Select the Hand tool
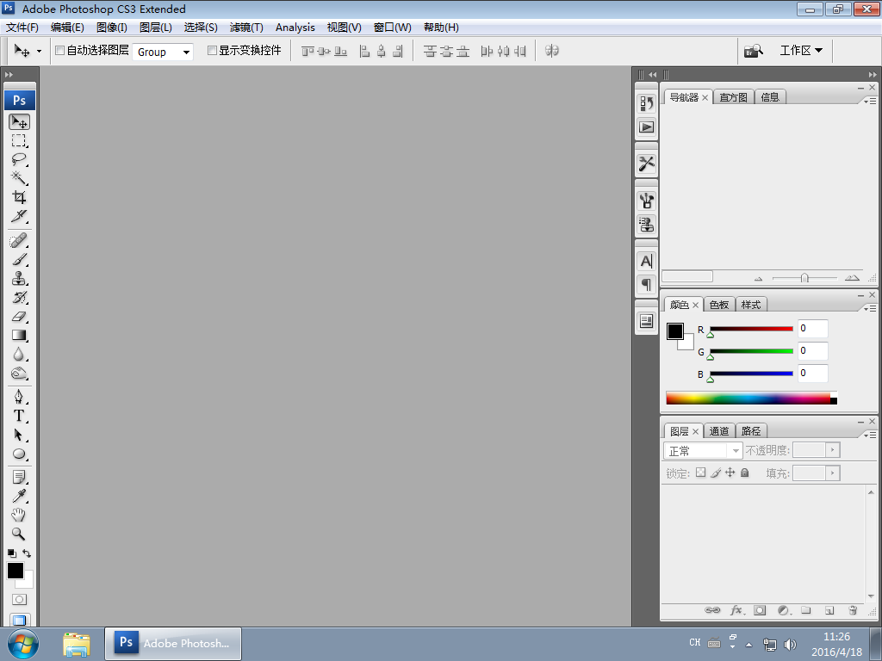 (19, 515)
